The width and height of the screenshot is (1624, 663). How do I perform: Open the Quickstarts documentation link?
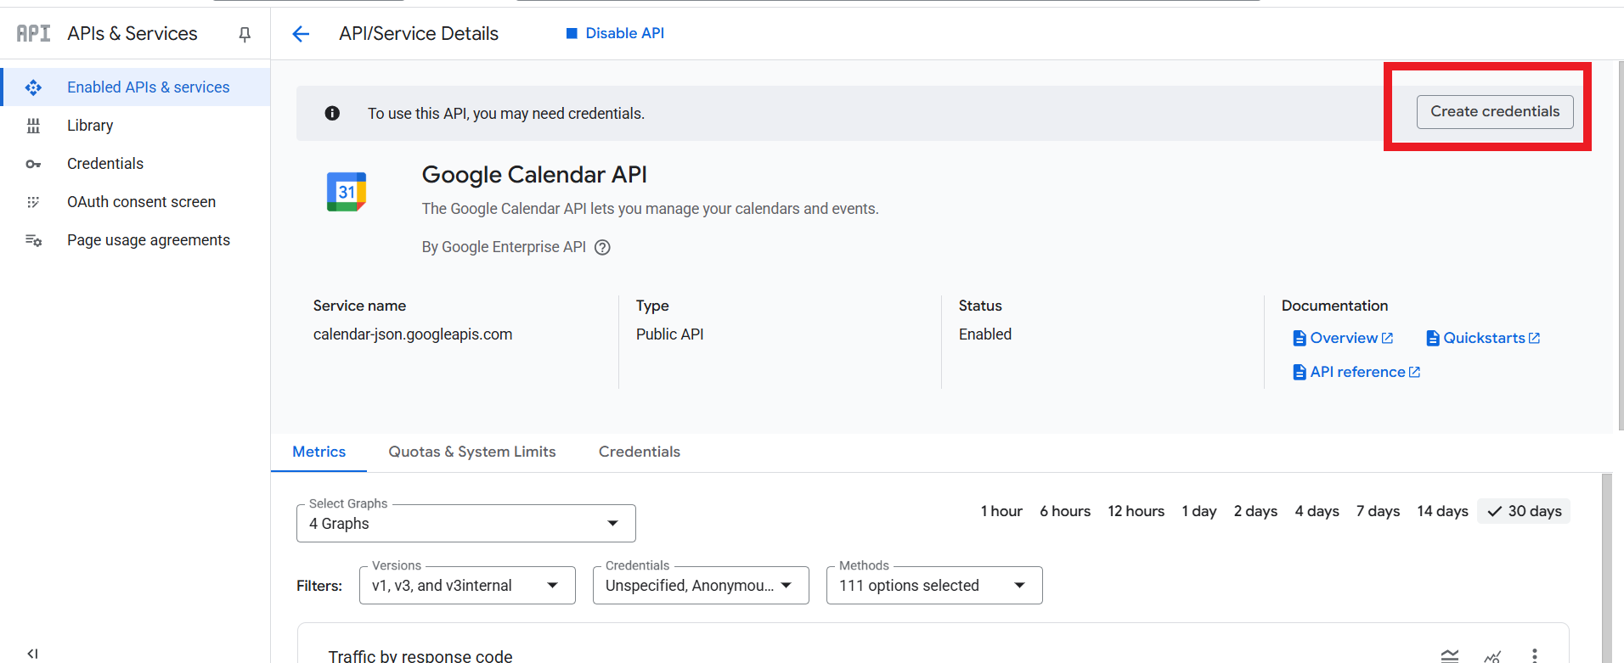coord(1483,338)
